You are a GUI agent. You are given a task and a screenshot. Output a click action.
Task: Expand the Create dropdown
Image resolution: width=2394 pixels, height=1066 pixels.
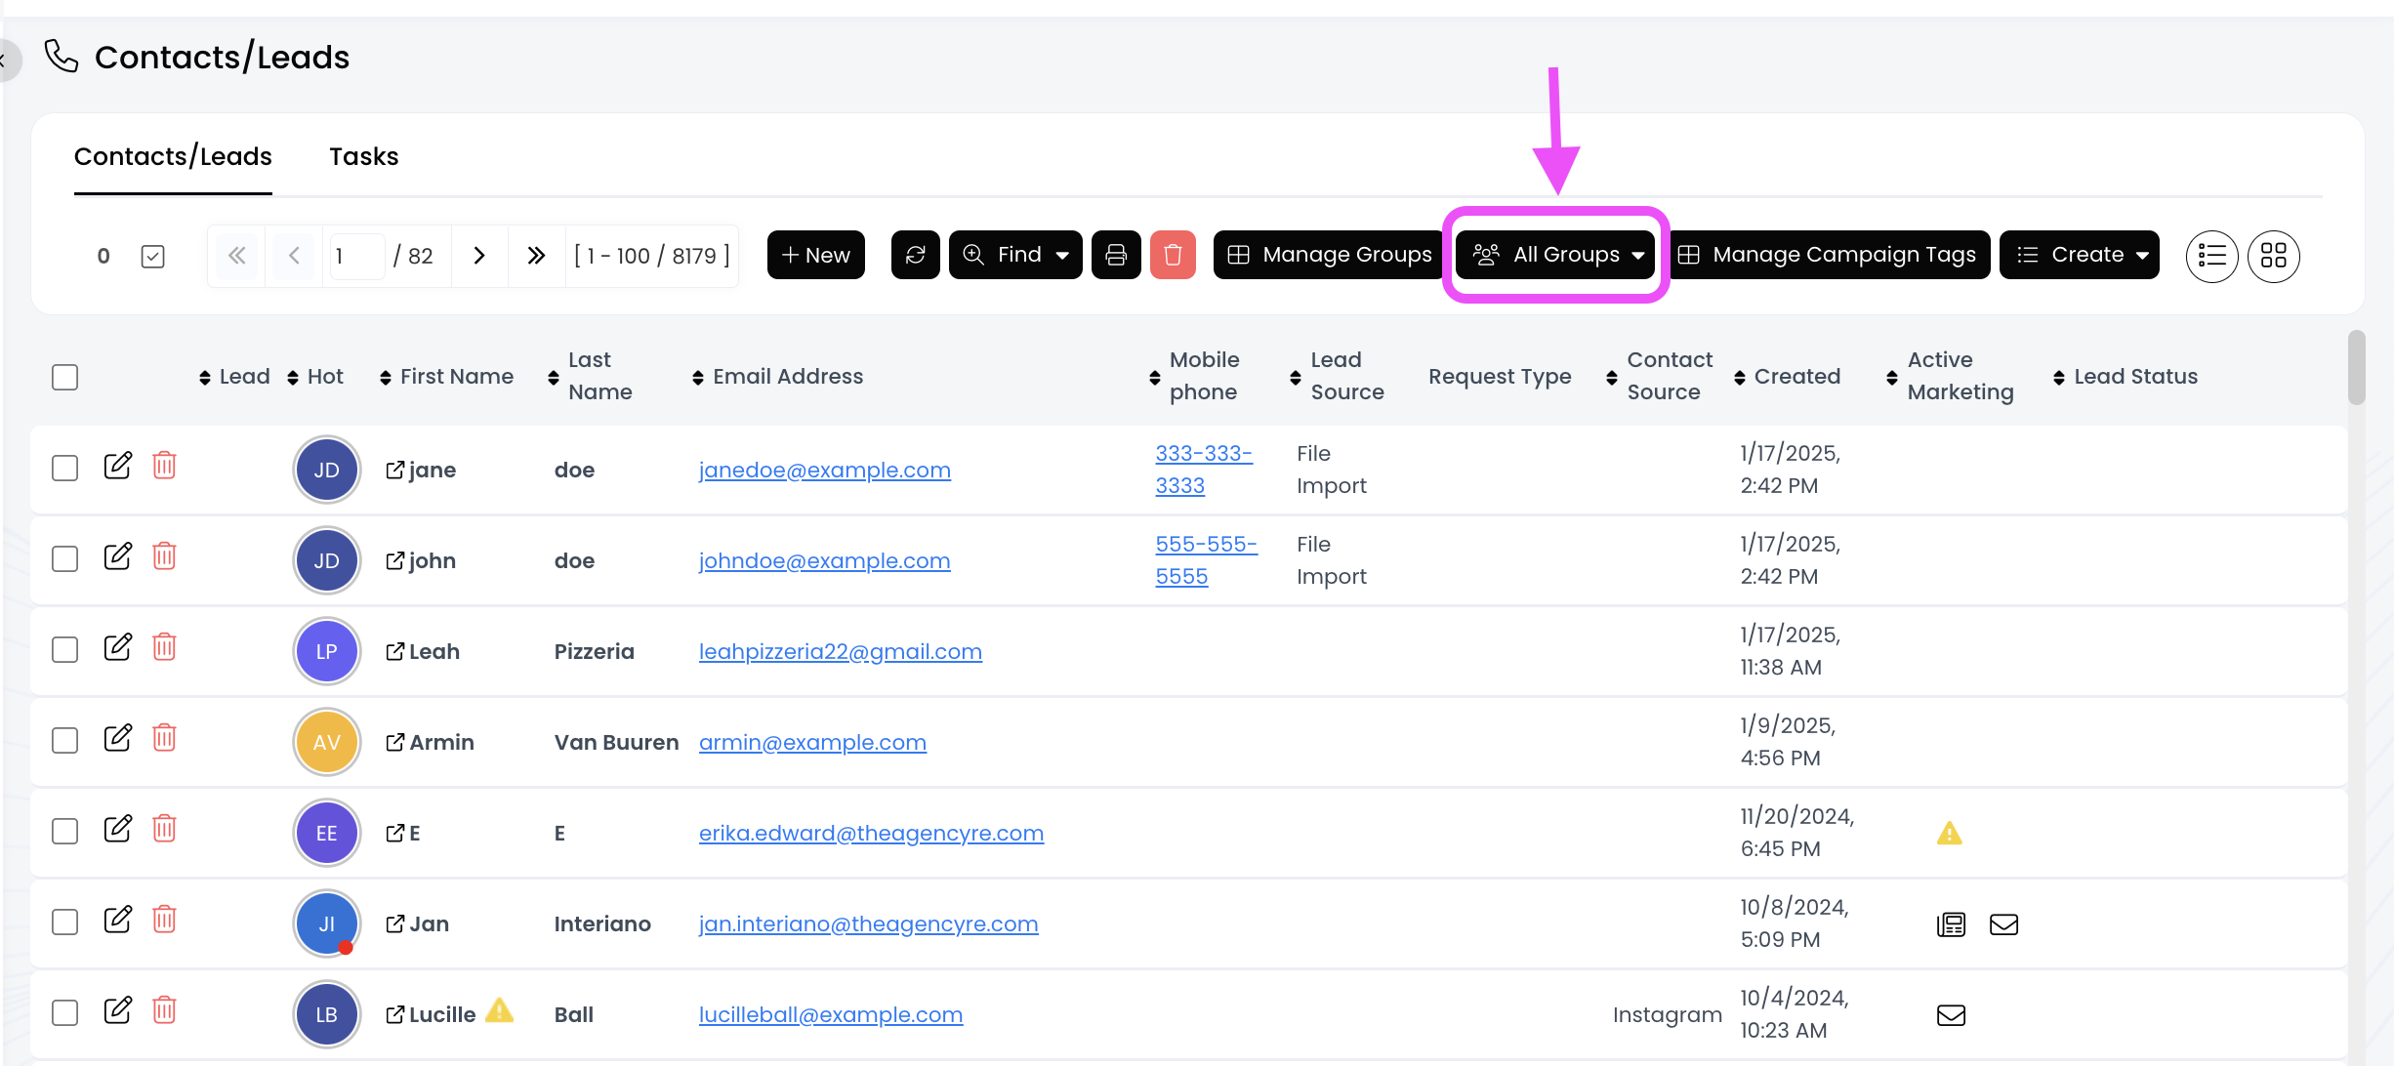pos(2079,255)
